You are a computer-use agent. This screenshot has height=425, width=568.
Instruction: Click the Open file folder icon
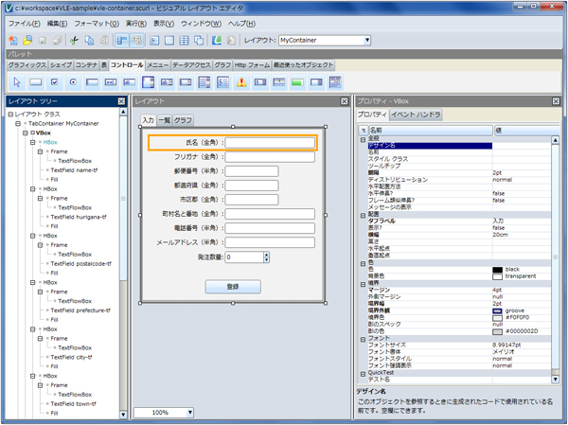27,40
